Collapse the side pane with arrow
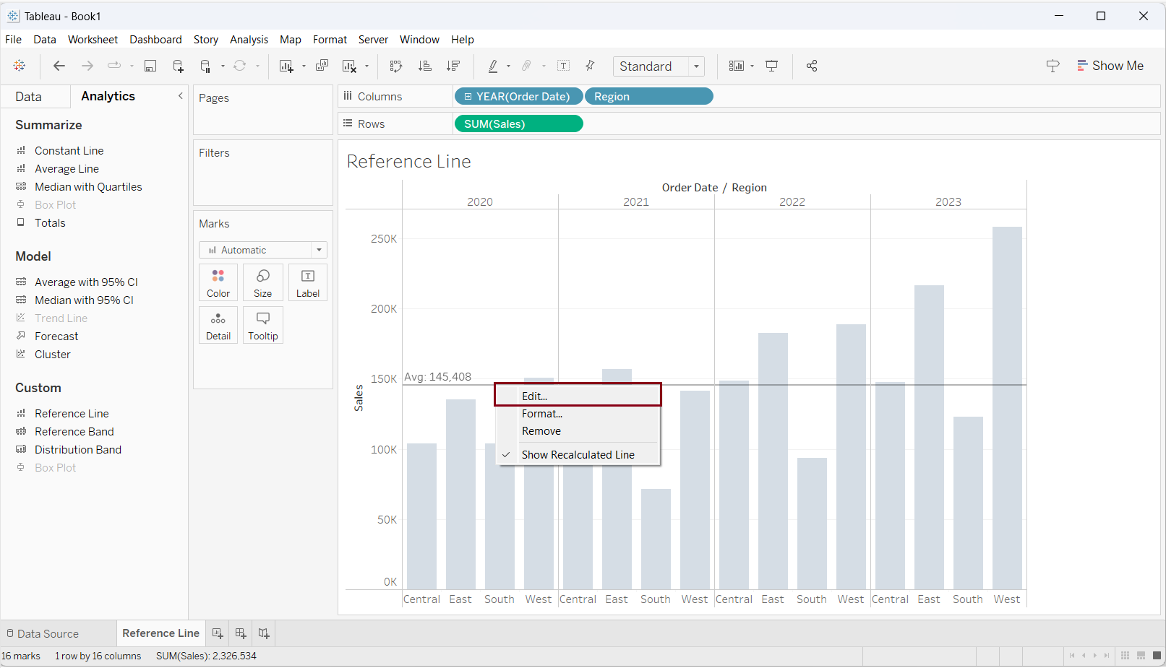This screenshot has height=668, width=1166. (181, 96)
